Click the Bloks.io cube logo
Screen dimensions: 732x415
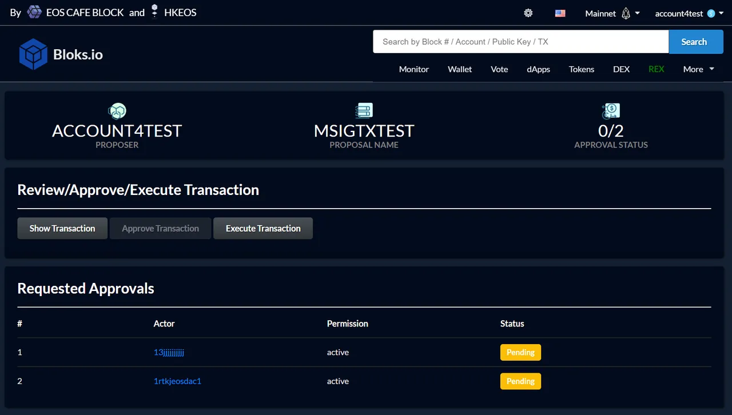click(33, 54)
